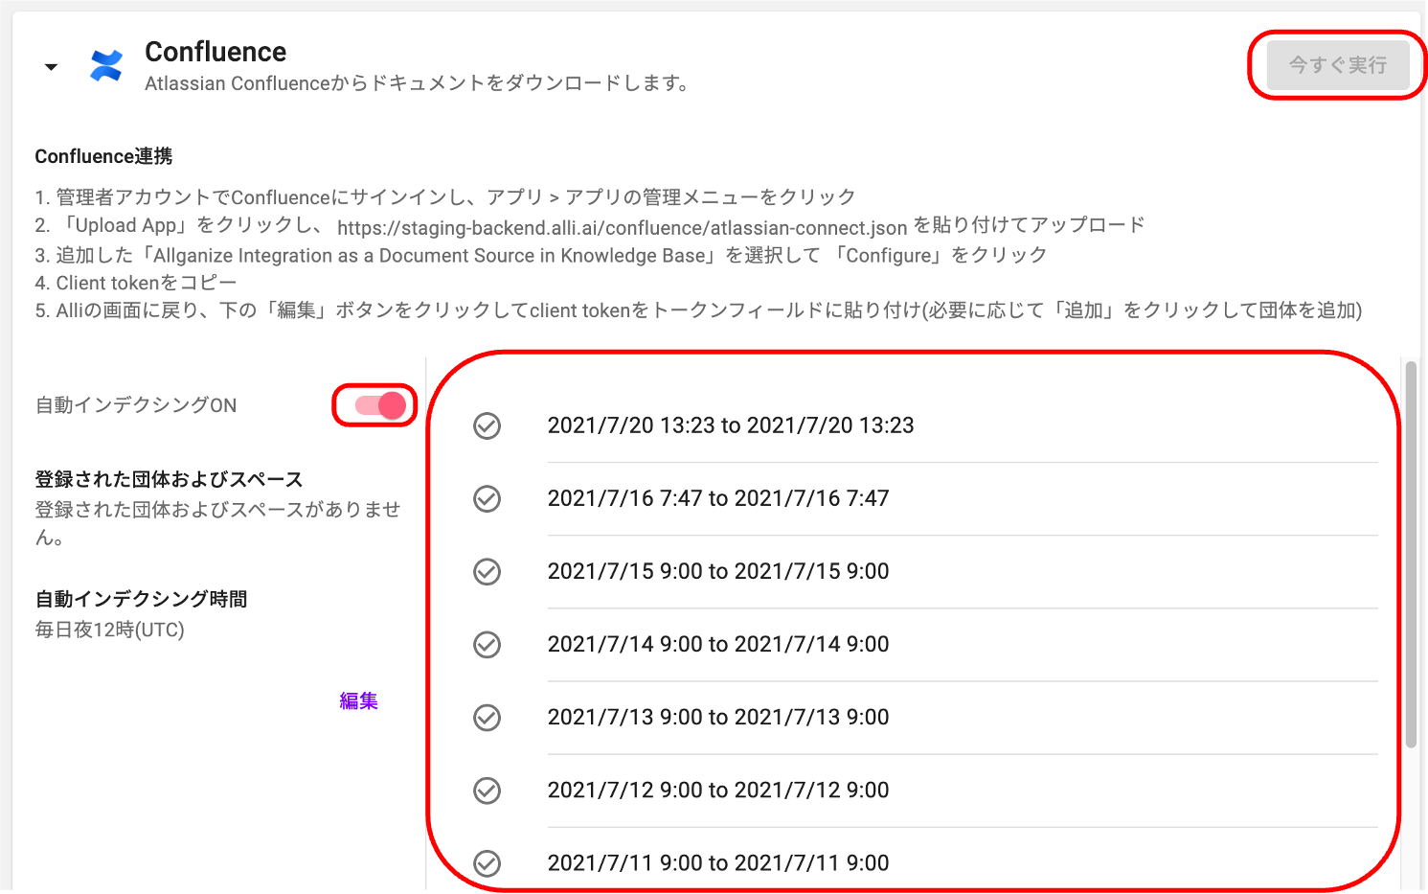
Task: Select log text 2021/7/15 9:00 to 2021/7/15 9:00
Action: click(718, 571)
